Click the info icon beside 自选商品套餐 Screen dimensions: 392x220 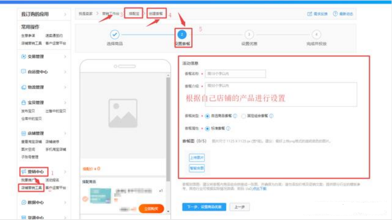click(x=235, y=116)
